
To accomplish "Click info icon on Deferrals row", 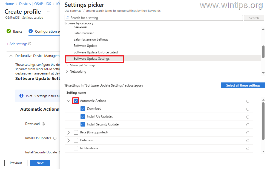I will coord(248,141).
